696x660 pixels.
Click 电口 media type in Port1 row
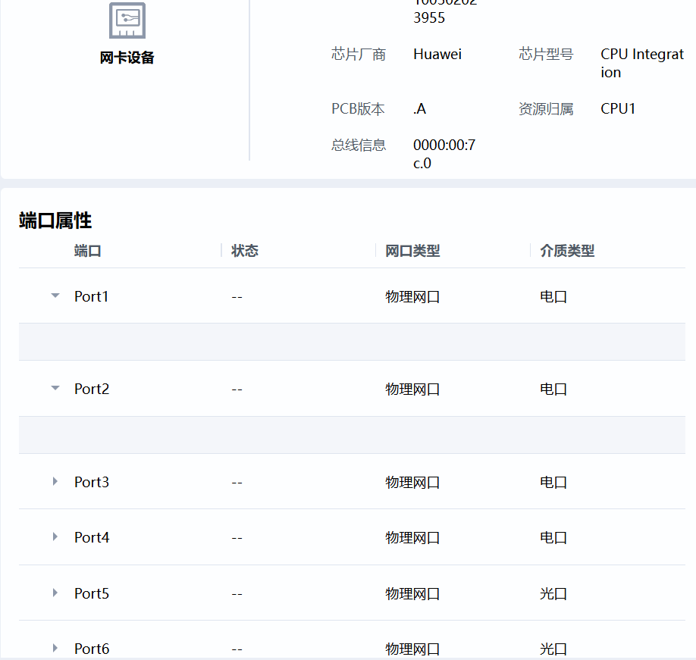[553, 296]
